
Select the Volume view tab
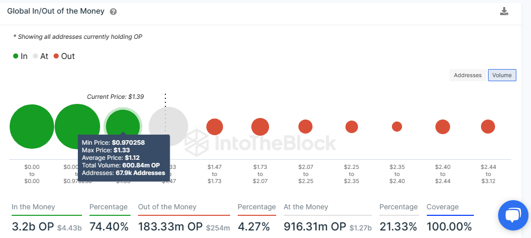click(x=502, y=75)
